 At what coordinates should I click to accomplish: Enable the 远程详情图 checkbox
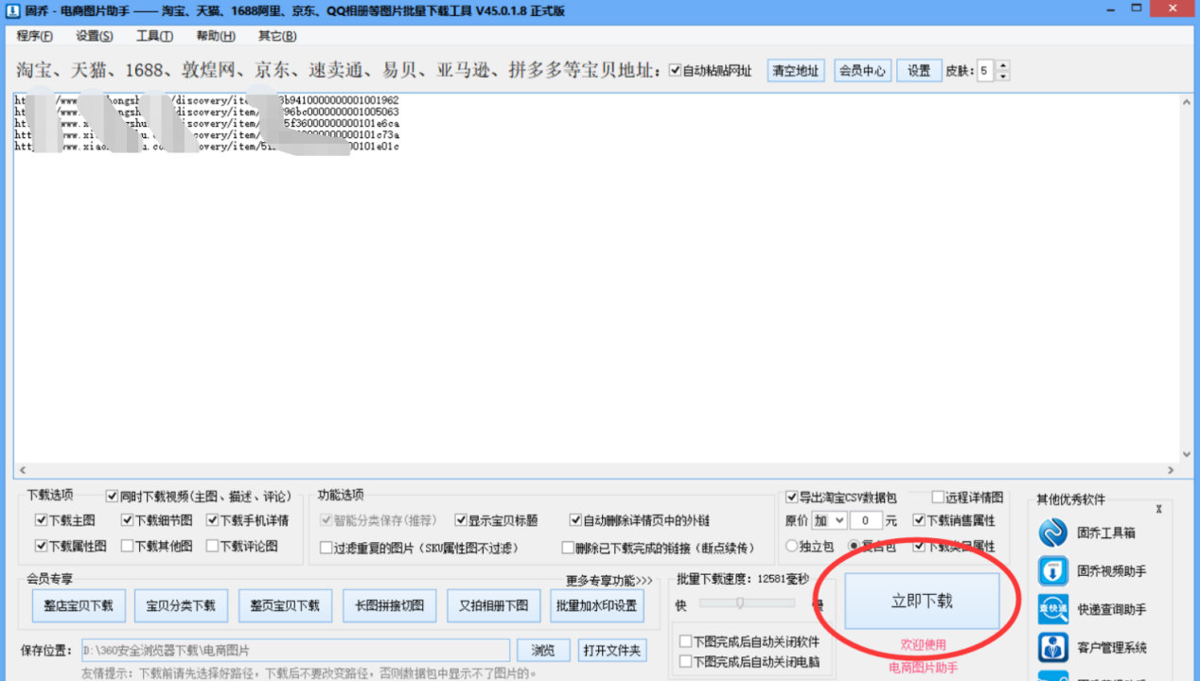938,498
